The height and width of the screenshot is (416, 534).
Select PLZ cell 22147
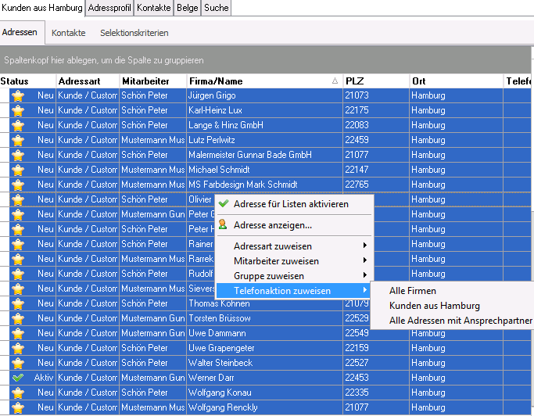[376, 170]
